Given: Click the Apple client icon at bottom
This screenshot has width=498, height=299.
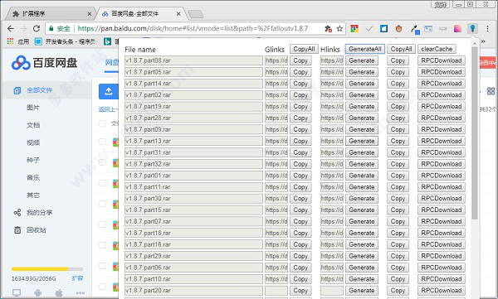Looking at the screenshot, I should click(x=59, y=292).
